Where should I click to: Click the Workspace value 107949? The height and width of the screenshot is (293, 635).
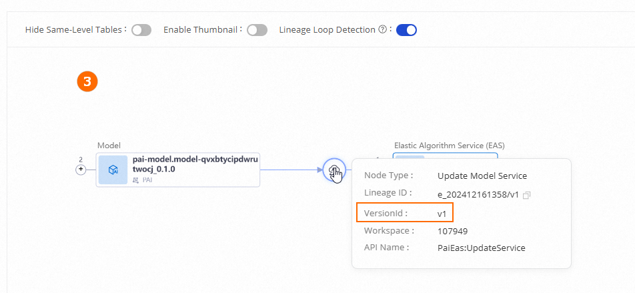click(x=452, y=231)
